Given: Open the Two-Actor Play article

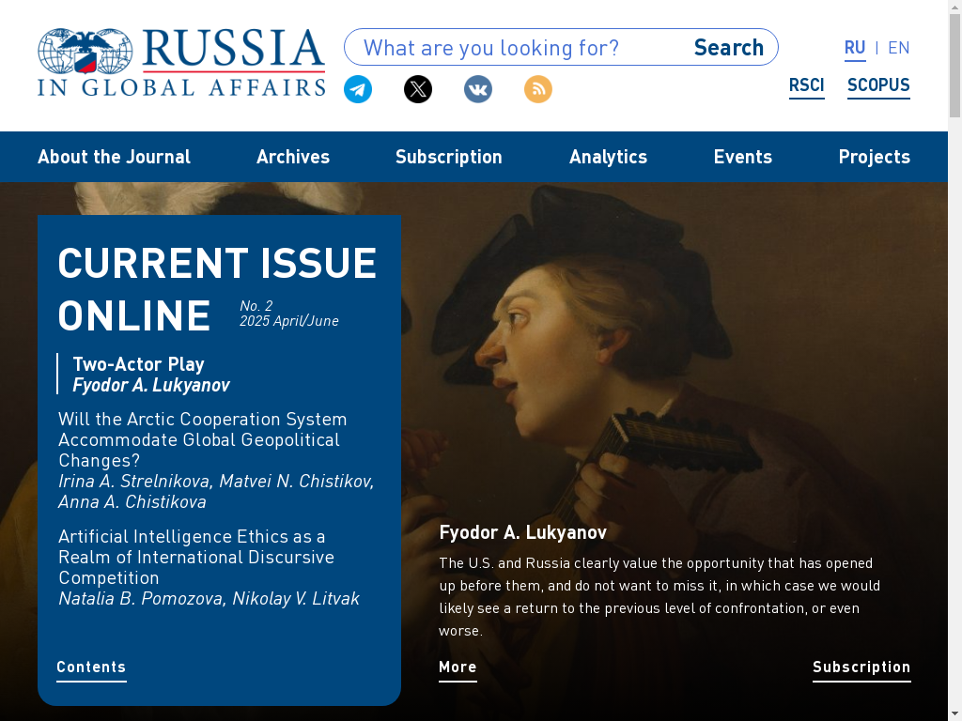Looking at the screenshot, I should point(139,364).
